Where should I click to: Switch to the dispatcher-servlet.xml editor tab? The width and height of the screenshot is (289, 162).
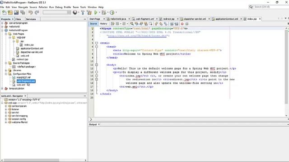(x=195, y=19)
